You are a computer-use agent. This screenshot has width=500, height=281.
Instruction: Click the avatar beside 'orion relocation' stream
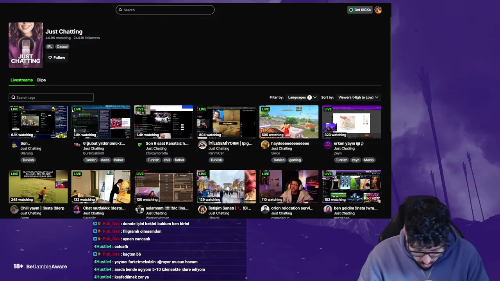[265, 210]
